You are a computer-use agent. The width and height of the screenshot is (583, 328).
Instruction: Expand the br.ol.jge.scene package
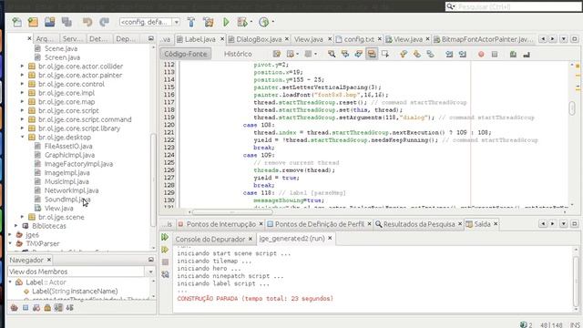pyautogui.click(x=22, y=217)
